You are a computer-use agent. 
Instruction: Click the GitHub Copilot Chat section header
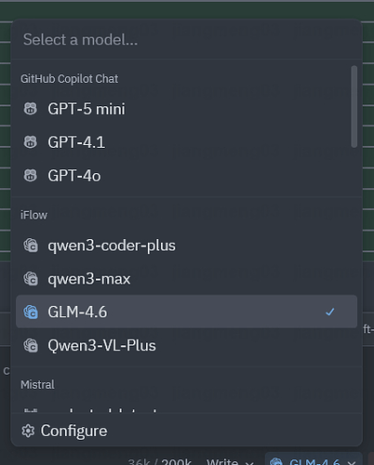tap(70, 79)
